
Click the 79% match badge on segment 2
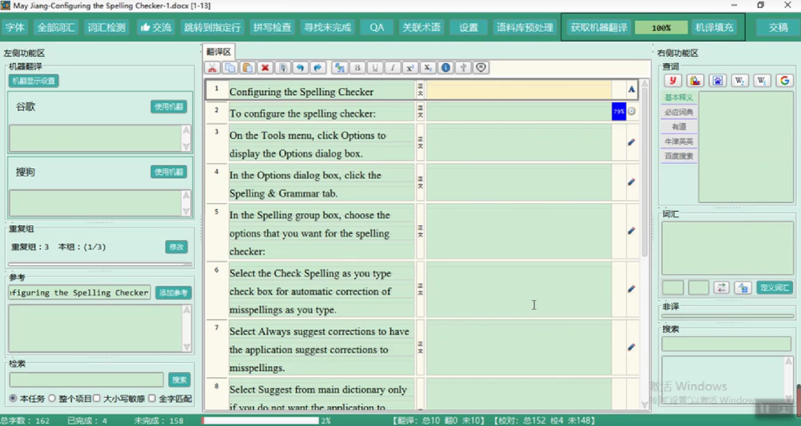click(619, 111)
